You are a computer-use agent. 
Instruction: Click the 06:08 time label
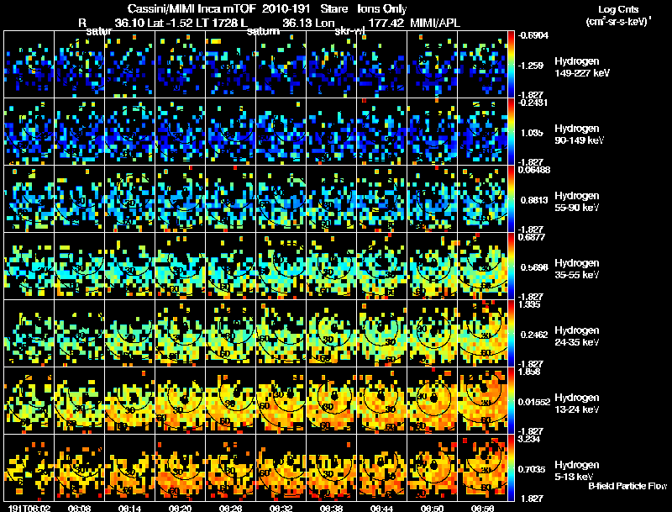[x=79, y=508]
